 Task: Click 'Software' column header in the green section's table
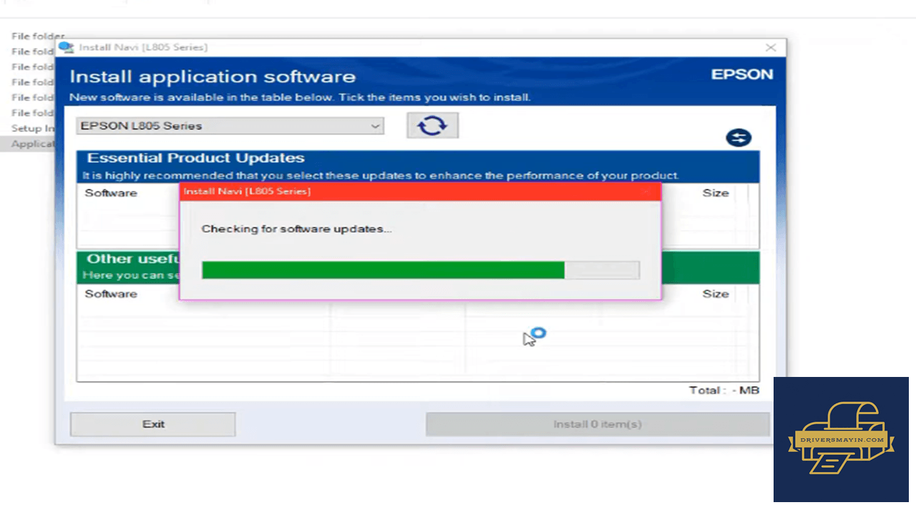click(111, 294)
